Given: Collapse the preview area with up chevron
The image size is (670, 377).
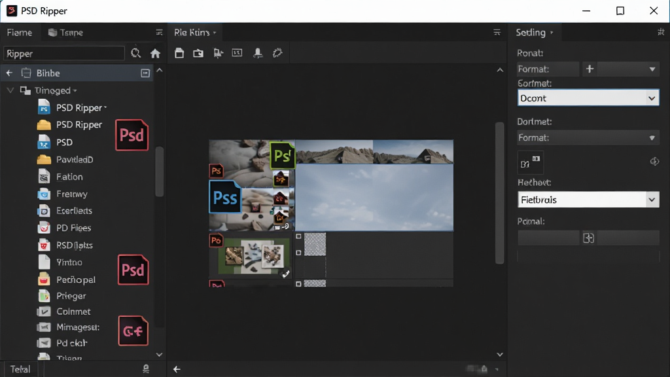Looking at the screenshot, I should pyautogui.click(x=500, y=70).
